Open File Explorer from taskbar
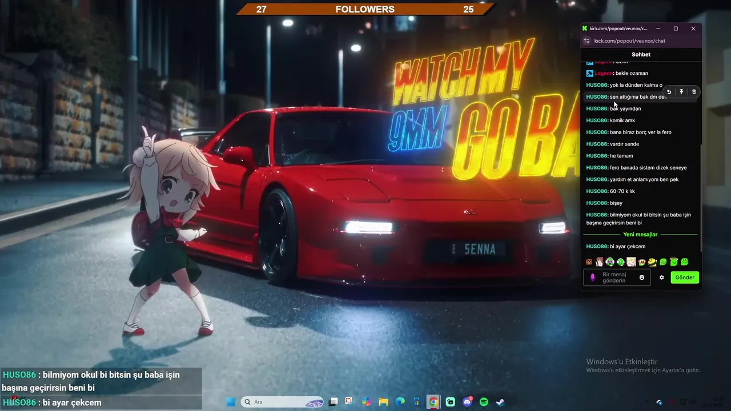Image resolution: width=731 pixels, height=411 pixels. click(383, 402)
